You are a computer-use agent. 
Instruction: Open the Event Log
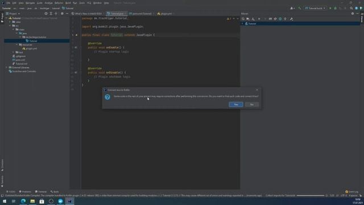352,192
